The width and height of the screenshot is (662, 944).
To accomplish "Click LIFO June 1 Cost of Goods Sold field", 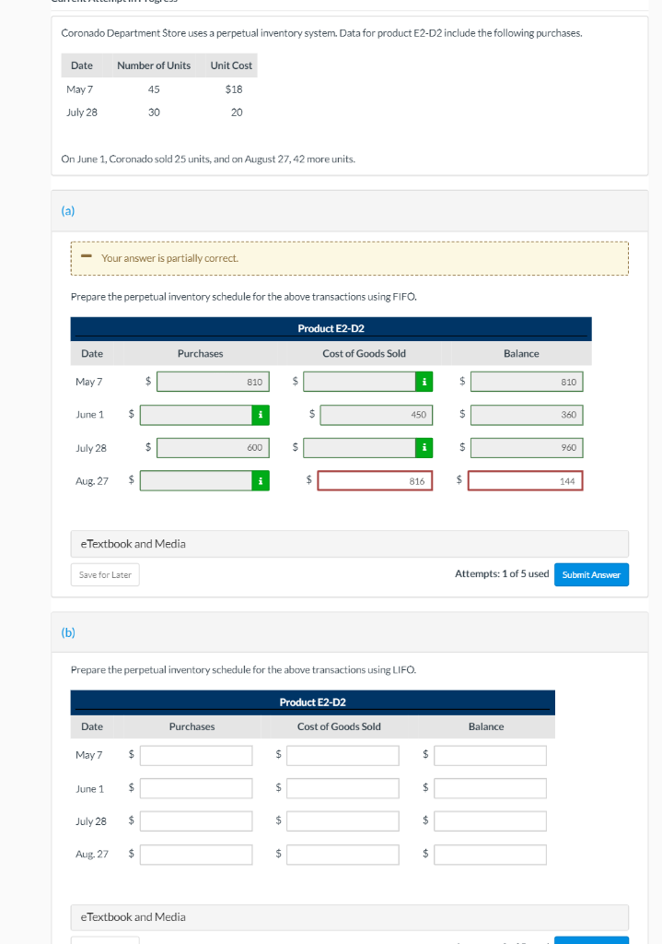I will [x=343, y=788].
